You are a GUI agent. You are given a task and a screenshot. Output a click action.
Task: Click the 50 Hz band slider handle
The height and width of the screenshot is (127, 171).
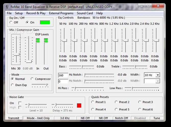click(64, 40)
